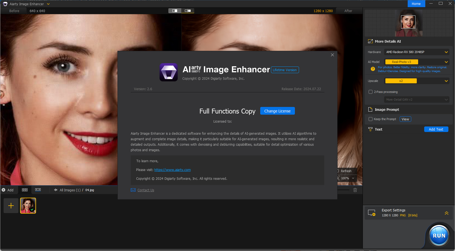Expand the Export Settings panel chevron
This screenshot has width=455, height=251.
[446, 213]
